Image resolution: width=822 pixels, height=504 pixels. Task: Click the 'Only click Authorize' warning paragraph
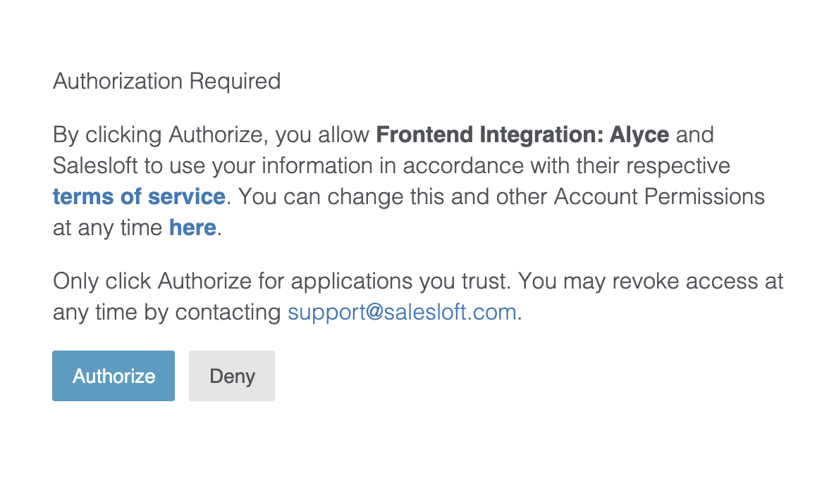coord(418,297)
